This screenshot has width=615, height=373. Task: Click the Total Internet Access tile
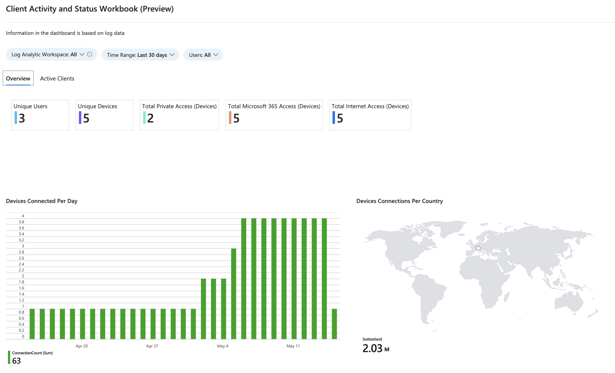pos(370,115)
